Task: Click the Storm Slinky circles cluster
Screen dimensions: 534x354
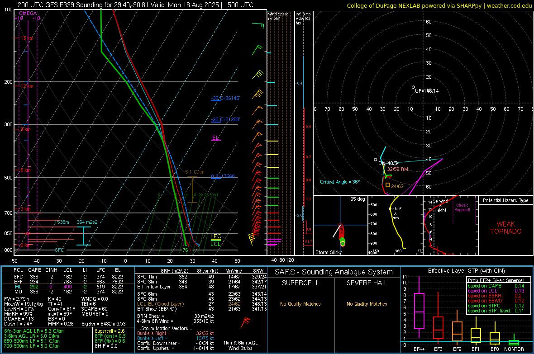Action: pos(342,235)
